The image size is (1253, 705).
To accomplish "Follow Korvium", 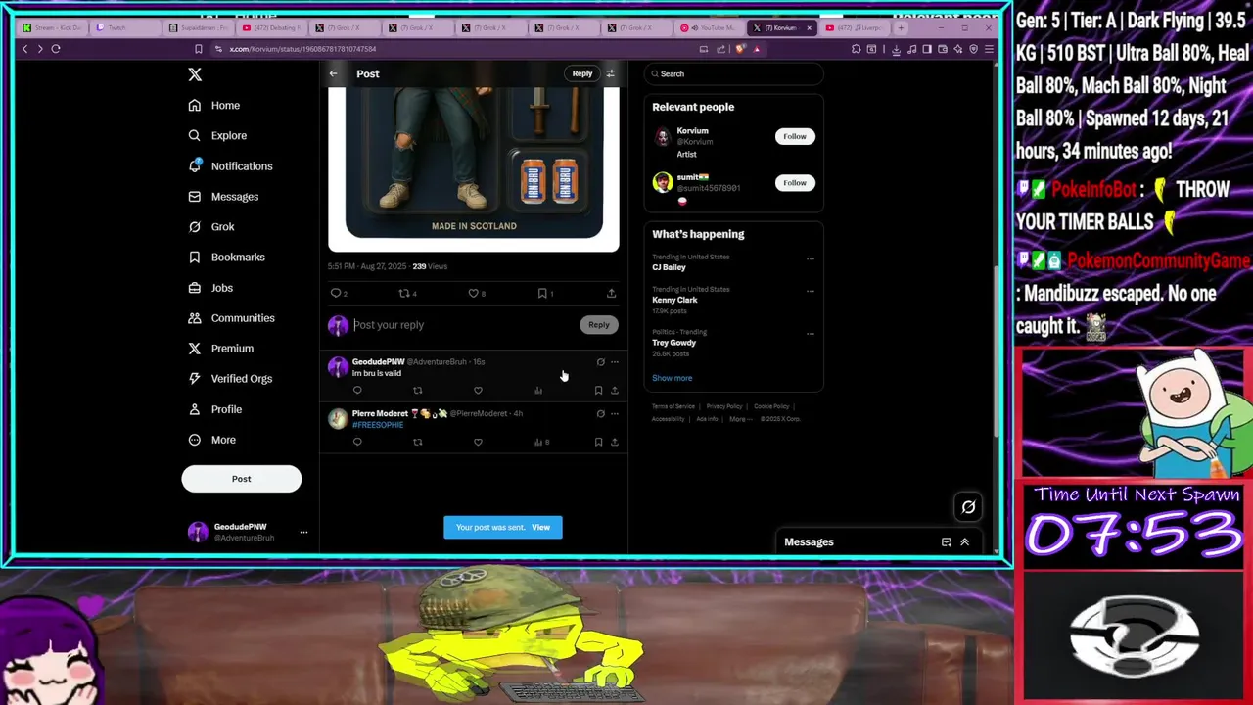I will click(794, 136).
